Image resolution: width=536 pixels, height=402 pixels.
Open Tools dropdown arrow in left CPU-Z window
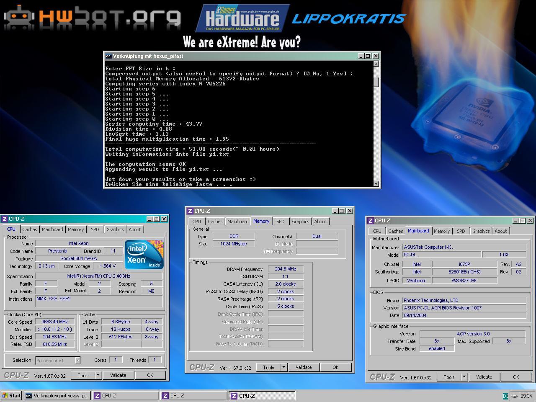[98, 376]
